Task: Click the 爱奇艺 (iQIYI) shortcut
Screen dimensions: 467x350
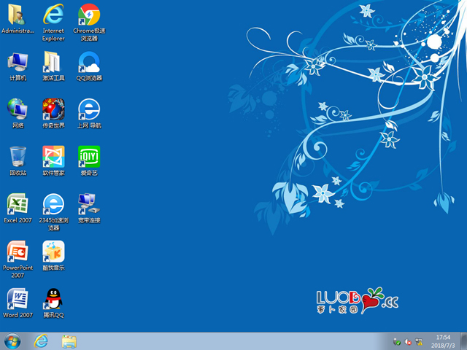Action: point(89,157)
